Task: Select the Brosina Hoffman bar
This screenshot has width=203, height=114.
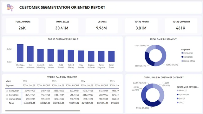Action: pyautogui.click(x=91, y=56)
